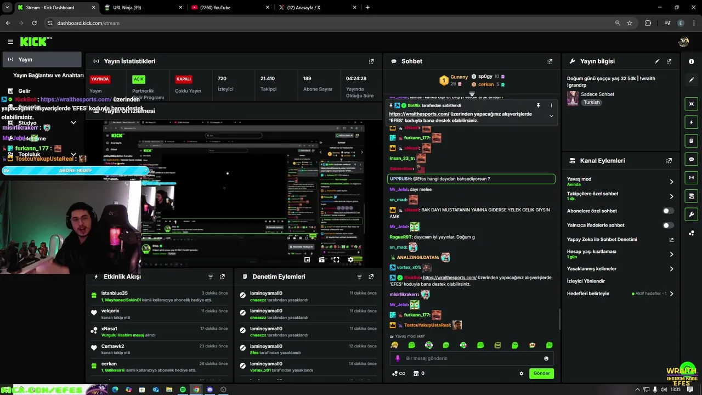The image size is (702, 395).
Task: Click the info icon in the right sidebar
Action: click(692, 61)
